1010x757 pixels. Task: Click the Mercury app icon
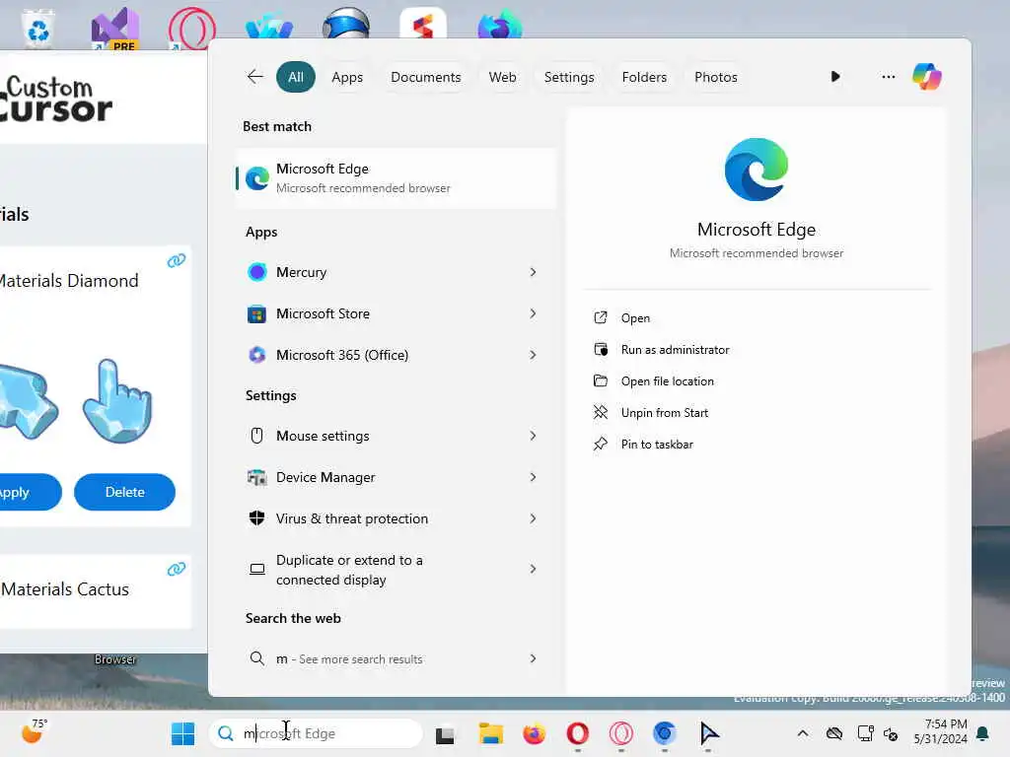[257, 272]
